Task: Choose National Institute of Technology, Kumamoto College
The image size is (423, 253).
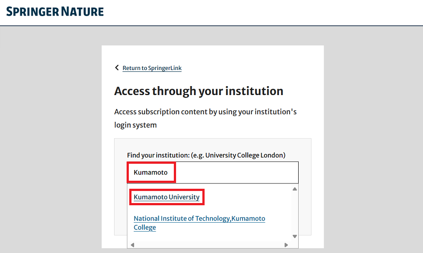Action: pyautogui.click(x=199, y=223)
